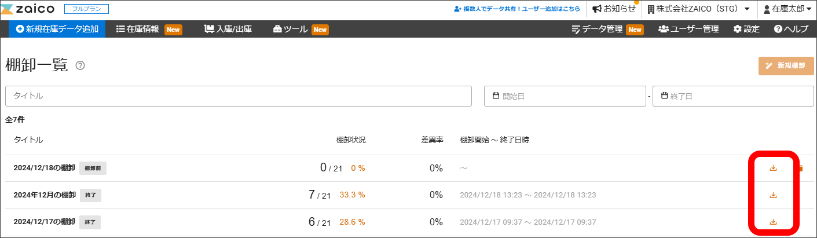Expand the 在庫太郎 user dropdown
Screen dimensions: 817x238
click(x=787, y=9)
